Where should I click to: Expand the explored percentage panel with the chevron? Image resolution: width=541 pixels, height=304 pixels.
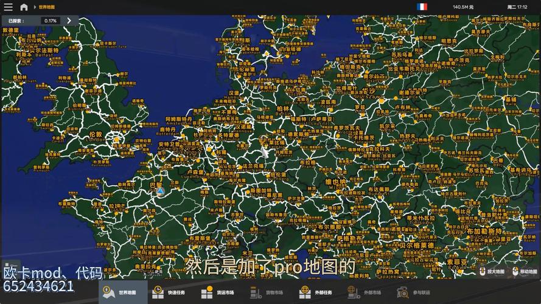click(x=69, y=21)
